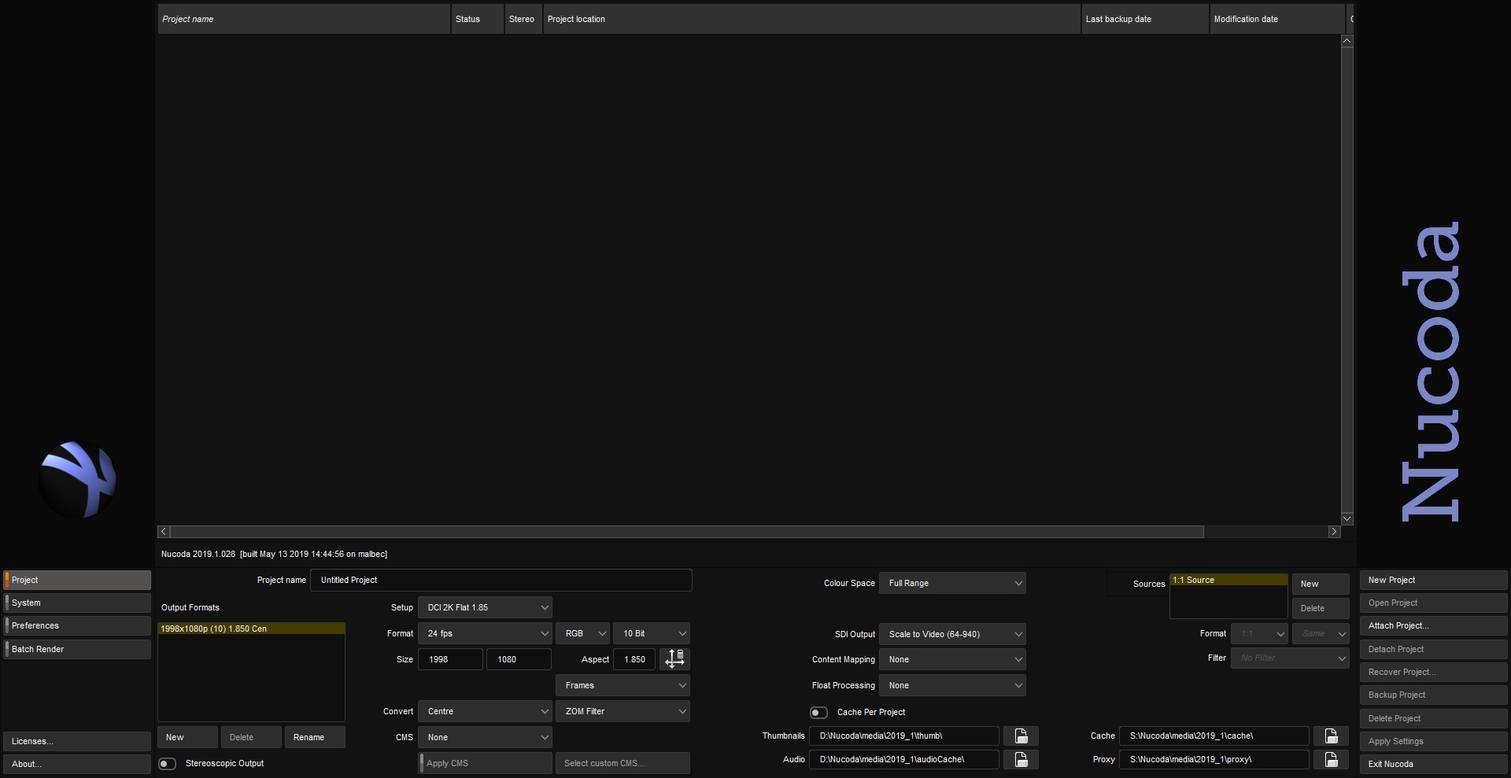Open the 10 Bit depth dropdown
This screenshot has width=1511, height=778.
point(652,633)
